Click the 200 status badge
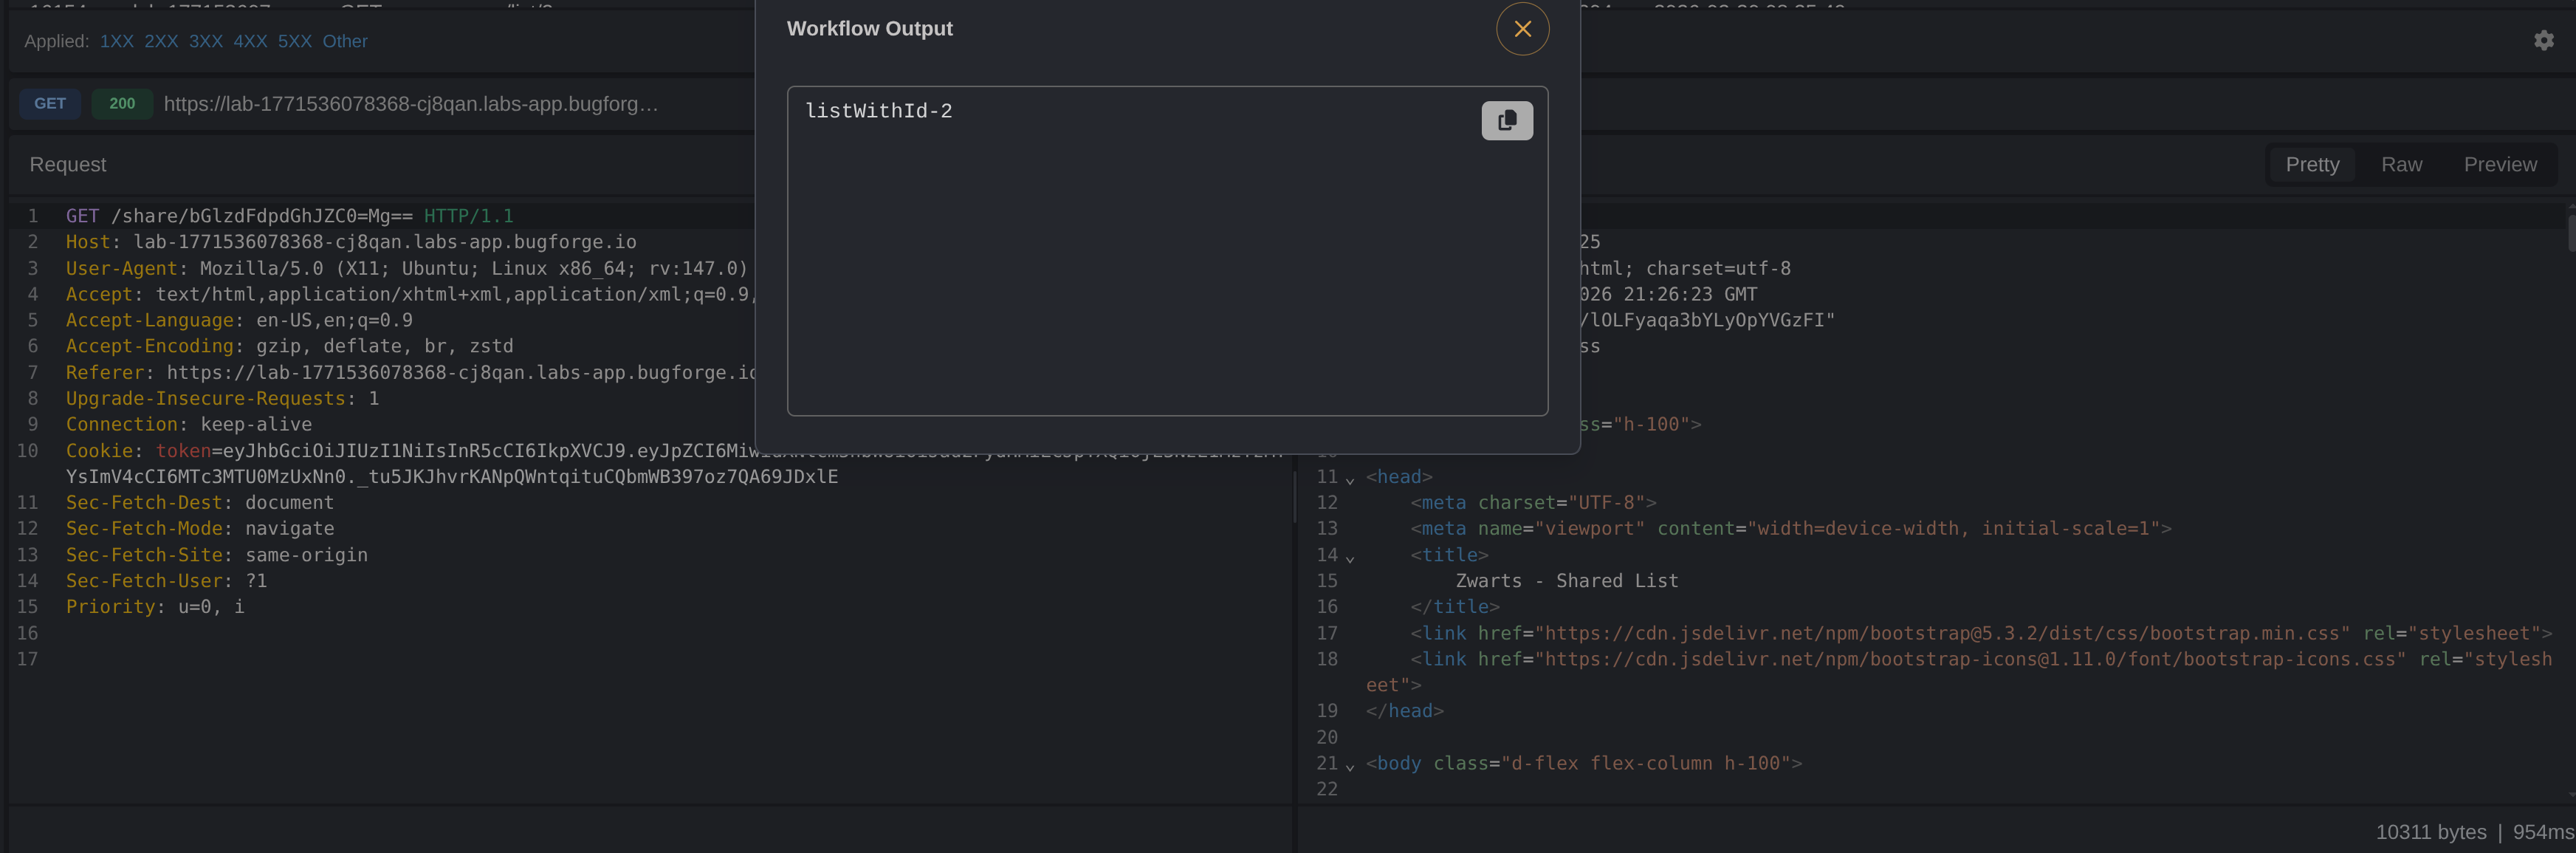This screenshot has height=853, width=2576. tap(122, 104)
